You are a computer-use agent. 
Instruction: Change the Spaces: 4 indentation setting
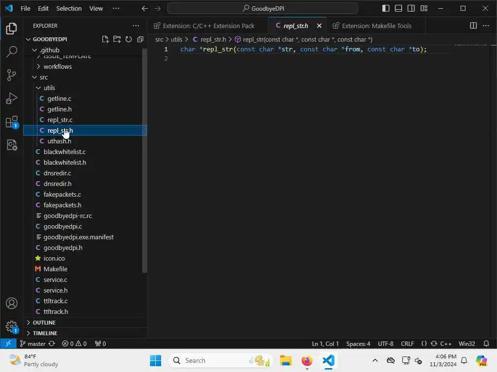tap(358, 343)
